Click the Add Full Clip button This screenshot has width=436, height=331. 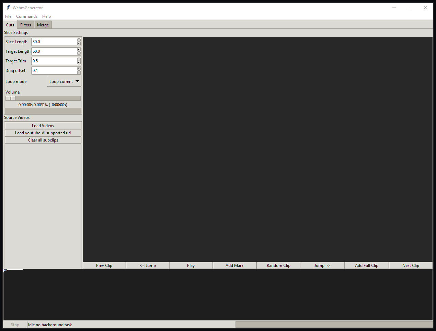pos(367,266)
